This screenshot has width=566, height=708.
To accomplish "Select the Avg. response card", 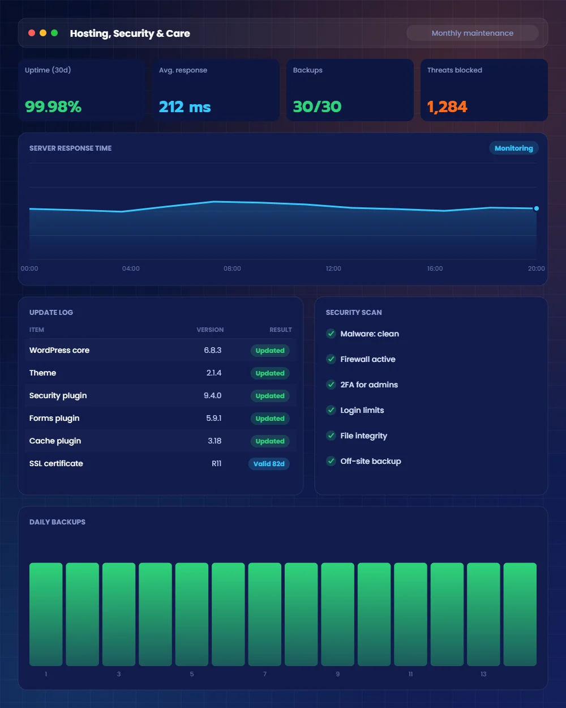I will [x=216, y=90].
